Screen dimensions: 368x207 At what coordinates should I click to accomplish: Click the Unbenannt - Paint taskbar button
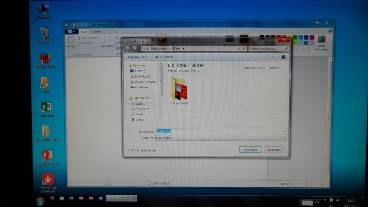(x=121, y=198)
